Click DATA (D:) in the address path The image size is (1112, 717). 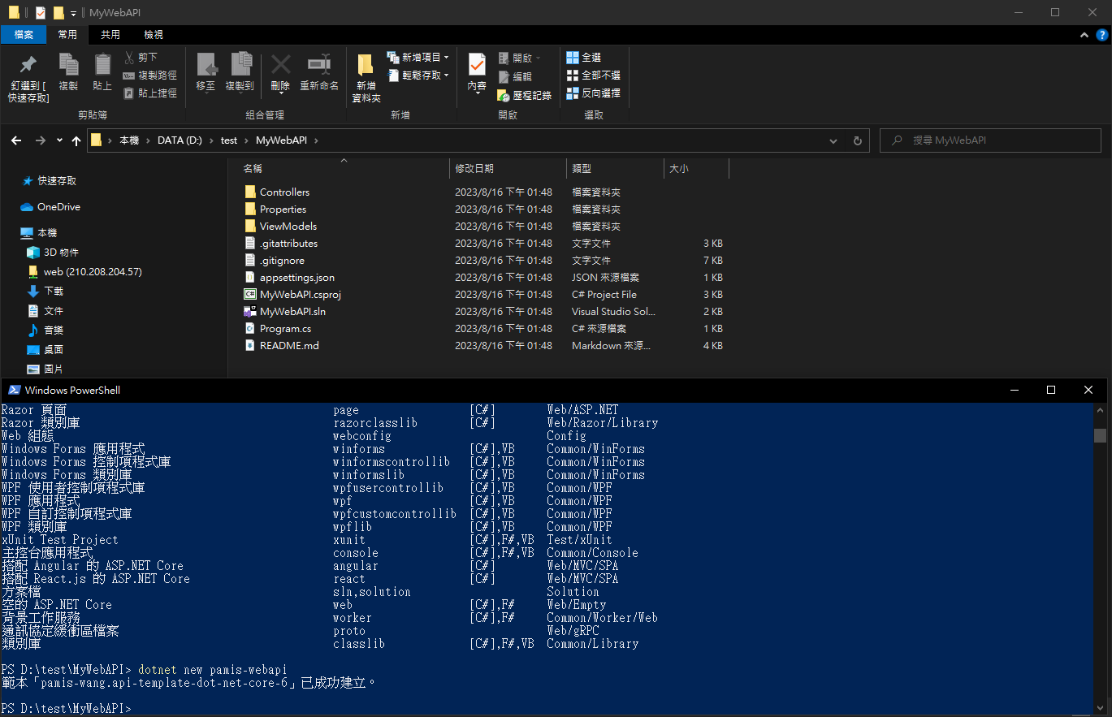180,140
